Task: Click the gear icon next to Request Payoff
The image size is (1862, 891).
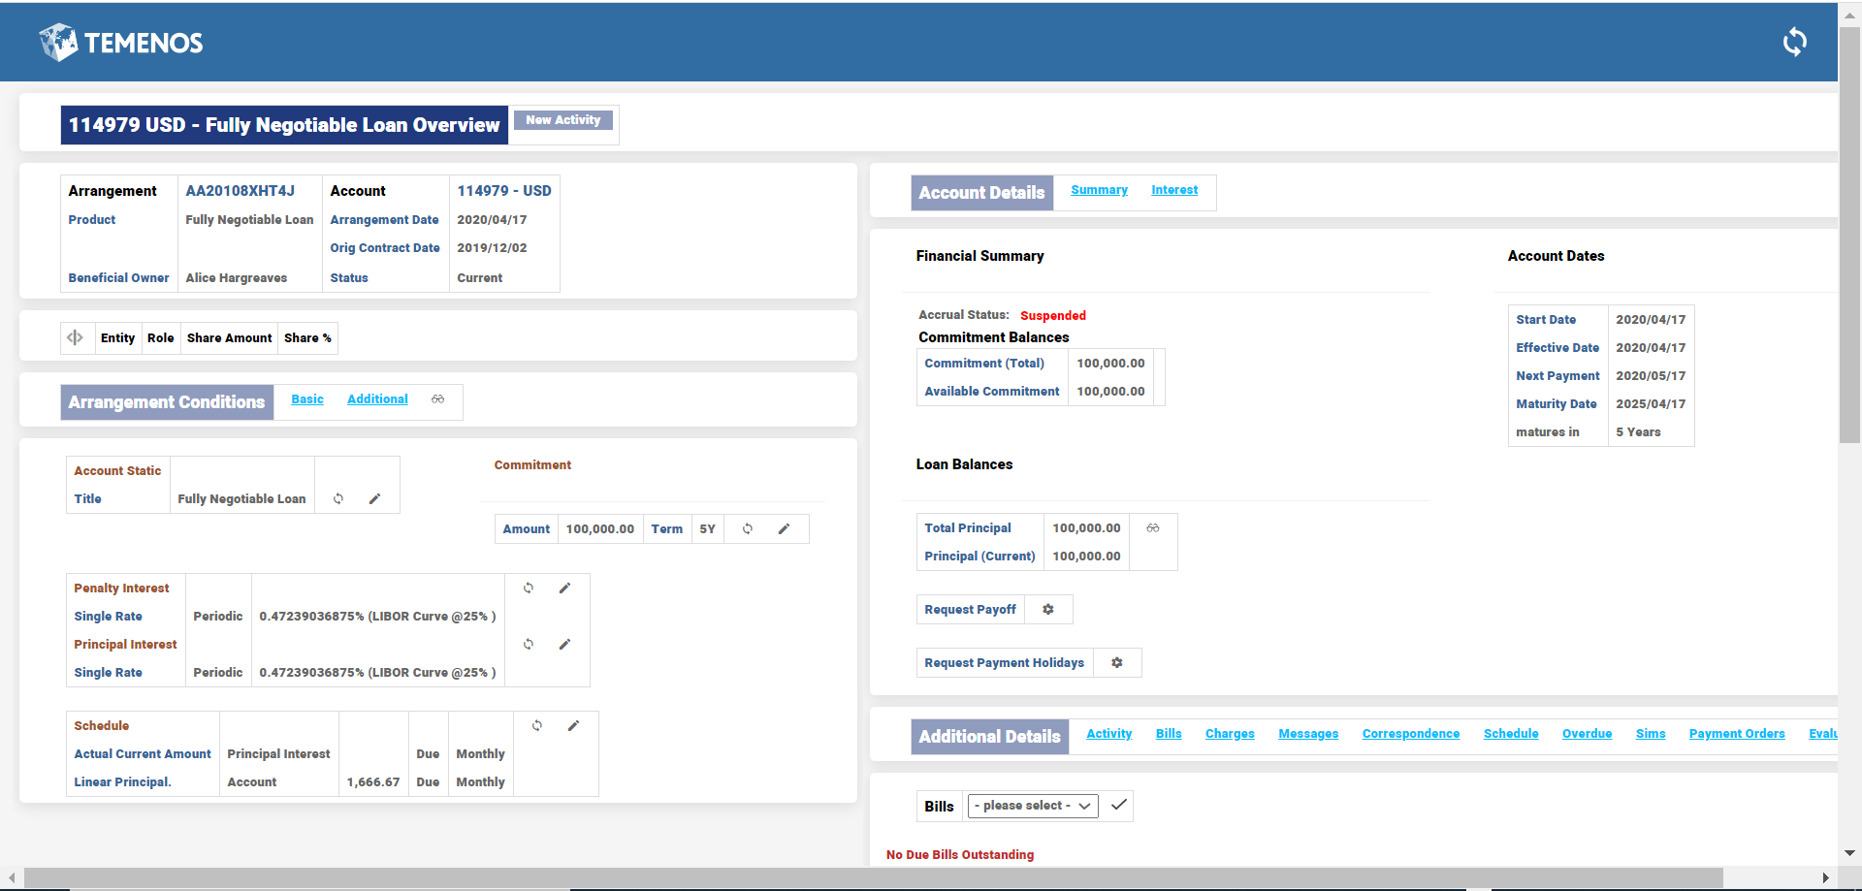Action: (x=1047, y=610)
